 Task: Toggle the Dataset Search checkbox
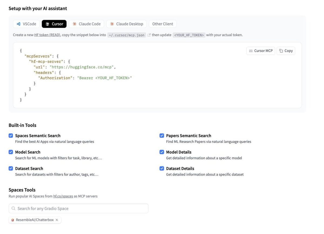11,169
